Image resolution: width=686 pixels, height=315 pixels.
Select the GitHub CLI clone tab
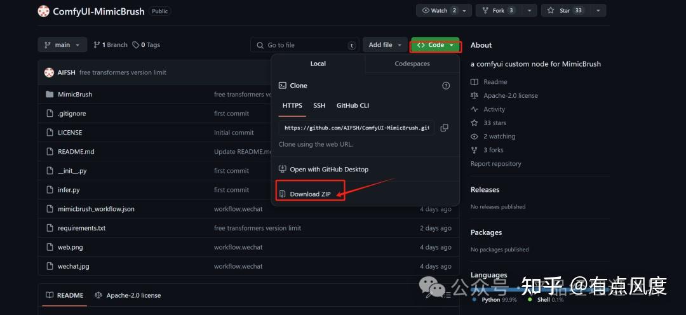pos(353,105)
